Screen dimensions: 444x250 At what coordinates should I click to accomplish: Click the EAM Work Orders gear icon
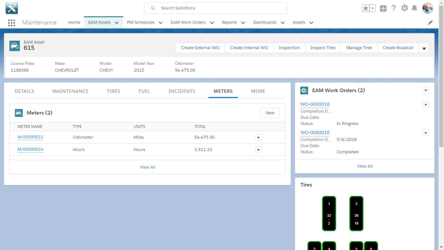pyautogui.click(x=304, y=90)
